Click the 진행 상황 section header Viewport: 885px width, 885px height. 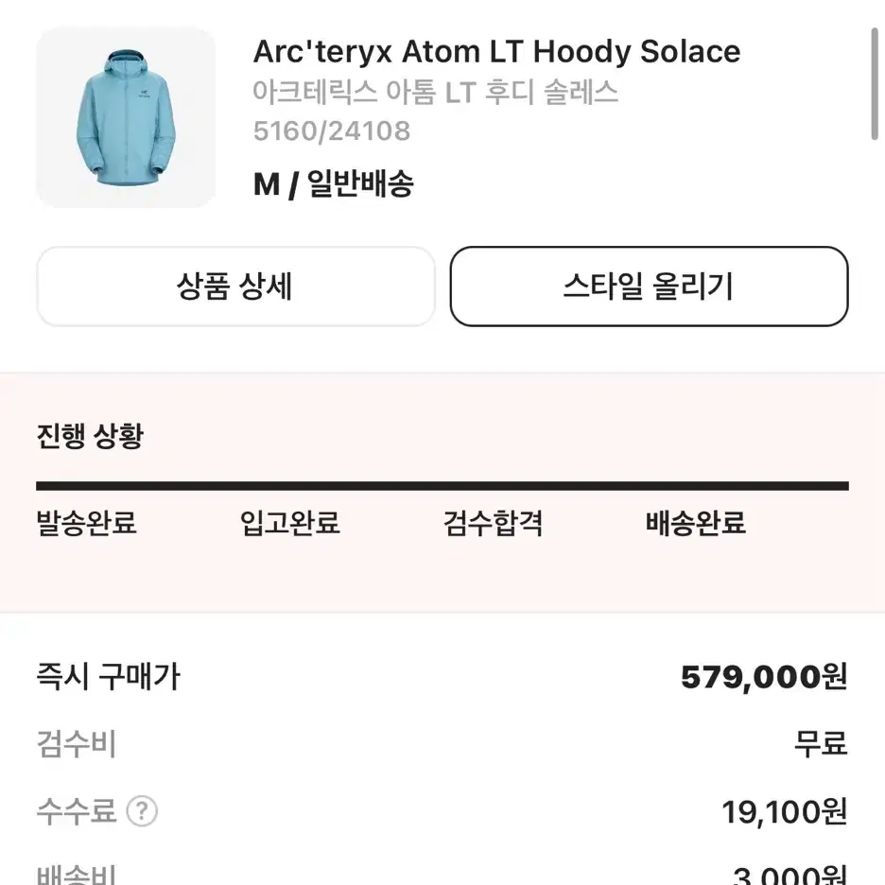91,436
